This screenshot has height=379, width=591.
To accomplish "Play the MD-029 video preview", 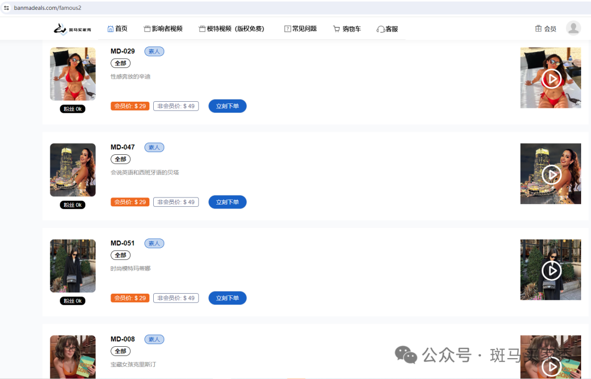I will [551, 78].
